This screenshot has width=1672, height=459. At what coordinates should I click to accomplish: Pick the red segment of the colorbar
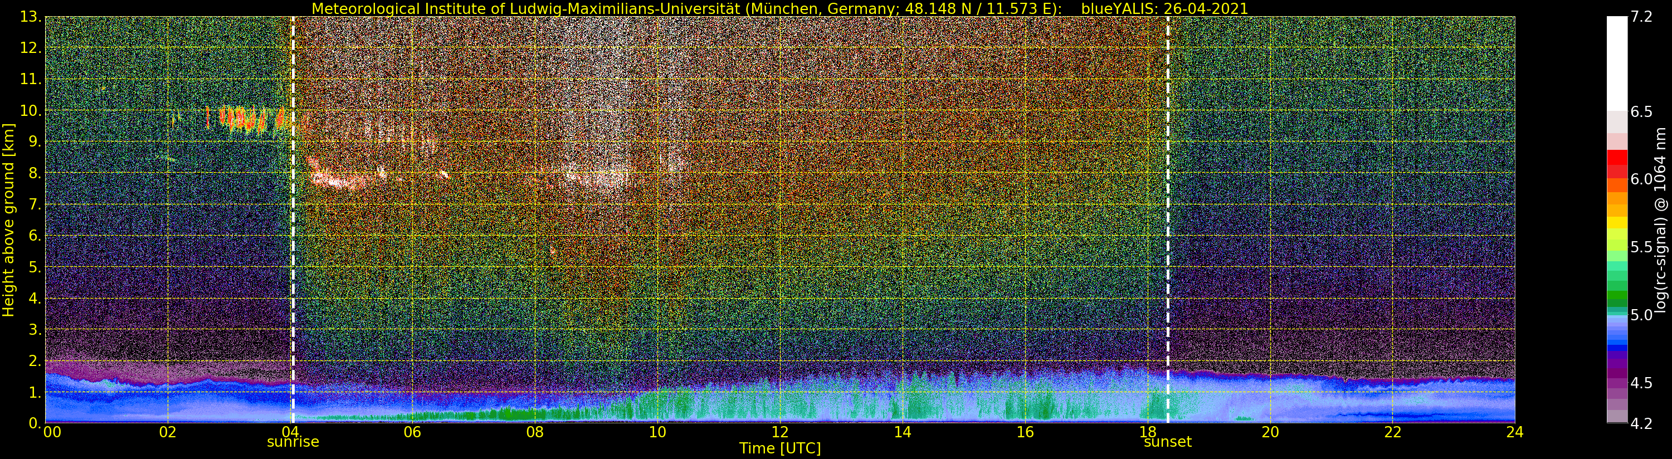(1617, 157)
